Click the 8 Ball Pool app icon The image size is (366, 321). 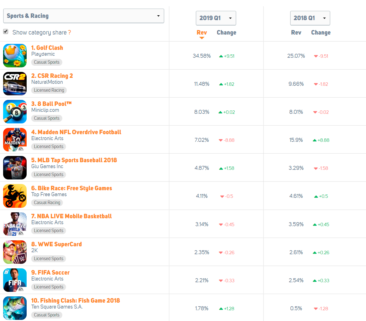coord(15,112)
